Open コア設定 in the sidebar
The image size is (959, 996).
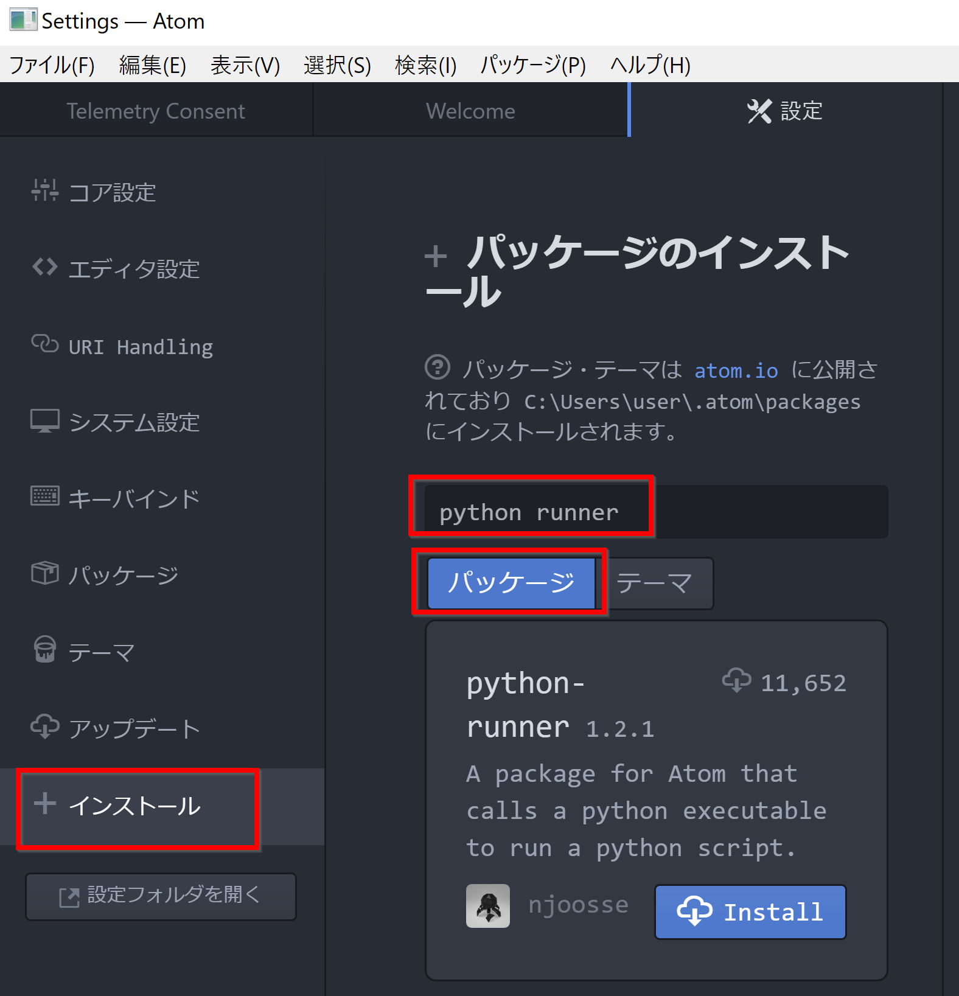[x=162, y=192]
